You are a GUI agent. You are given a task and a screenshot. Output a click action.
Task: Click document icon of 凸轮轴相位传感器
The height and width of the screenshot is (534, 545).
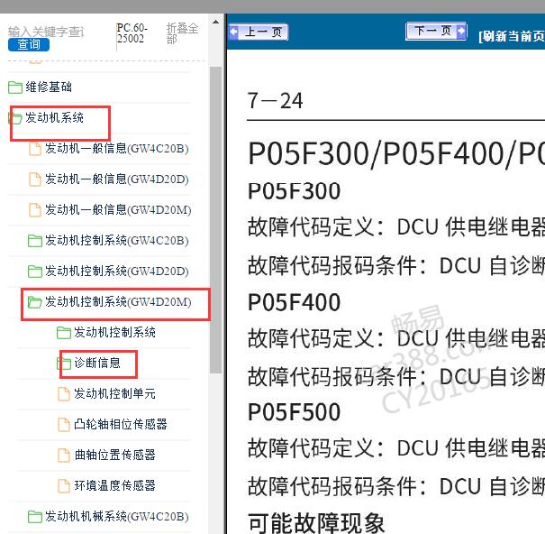[64, 425]
